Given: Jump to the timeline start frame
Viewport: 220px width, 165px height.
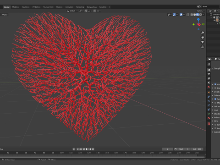Looking at the screenshot, I should (x=77, y=149).
